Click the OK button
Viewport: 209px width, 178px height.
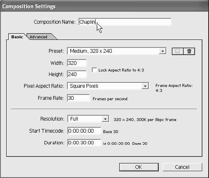click(139, 167)
